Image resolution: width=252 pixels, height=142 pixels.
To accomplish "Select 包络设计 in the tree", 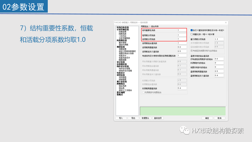I will [121, 73].
